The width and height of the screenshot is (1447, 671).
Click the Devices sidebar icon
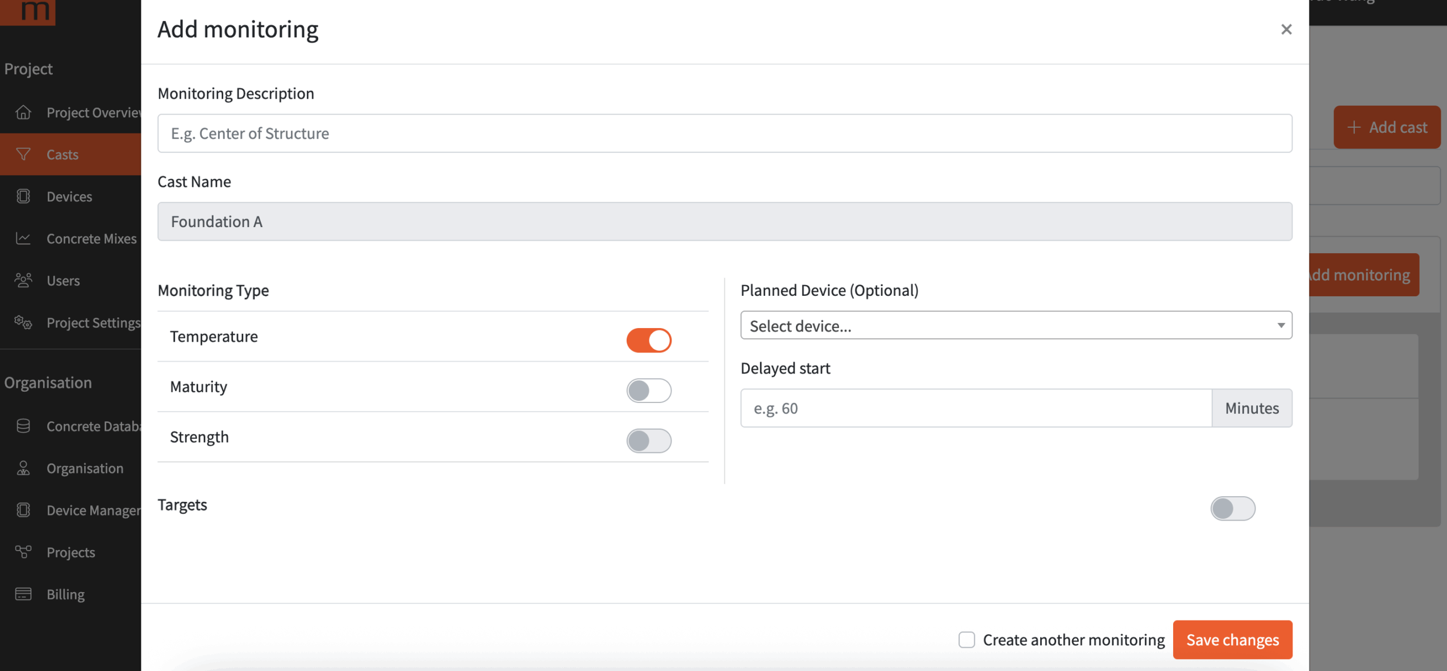coord(23,196)
